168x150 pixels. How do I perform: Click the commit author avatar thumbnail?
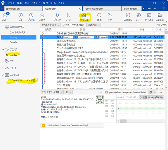(x=100, y=100)
